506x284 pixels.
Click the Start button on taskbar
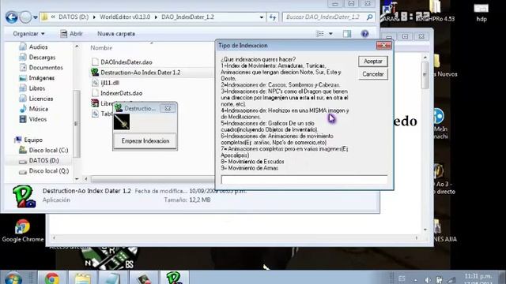coord(13,278)
